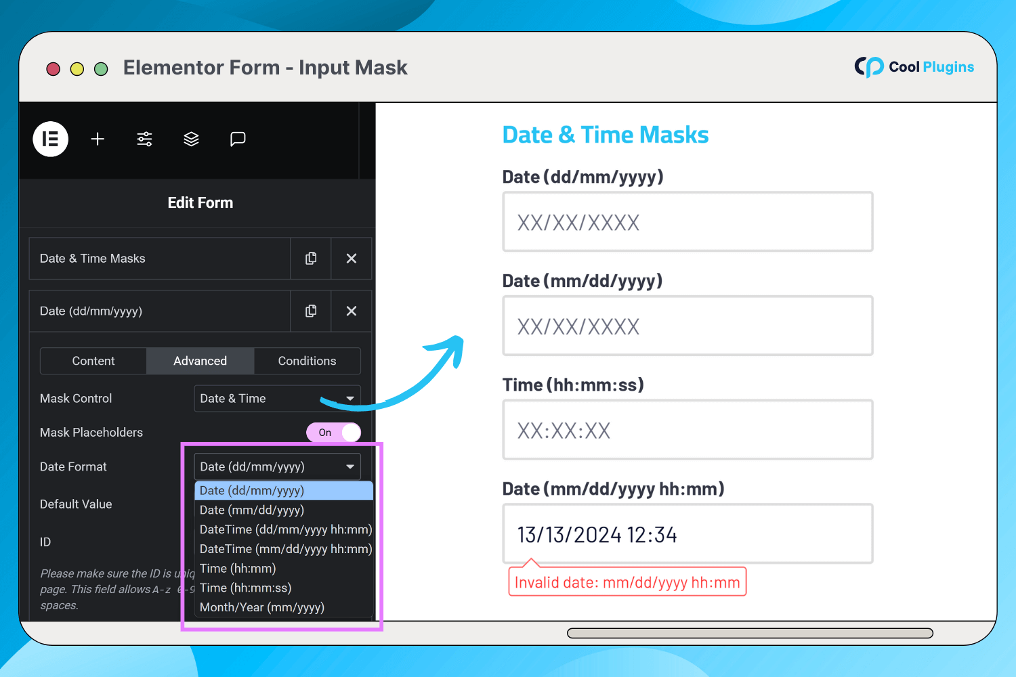Expand the Date & Time Masks item row

160,259
